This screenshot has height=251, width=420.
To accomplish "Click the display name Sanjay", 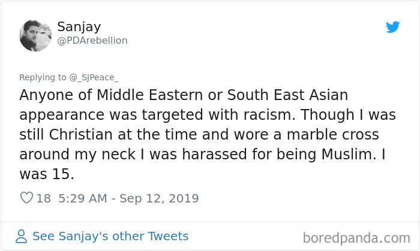I will (79, 26).
